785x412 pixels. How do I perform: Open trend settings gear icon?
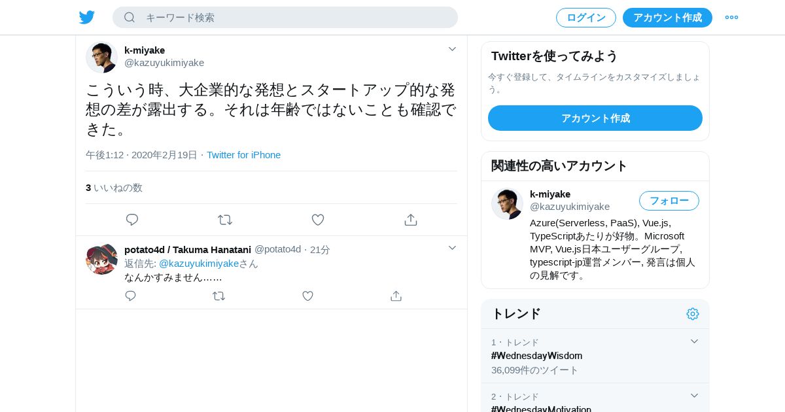click(x=693, y=314)
